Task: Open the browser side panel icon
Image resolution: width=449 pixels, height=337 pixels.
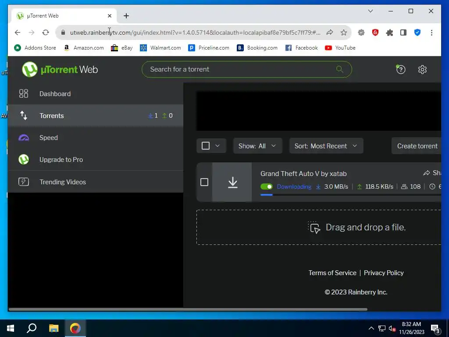Action: 403,32
